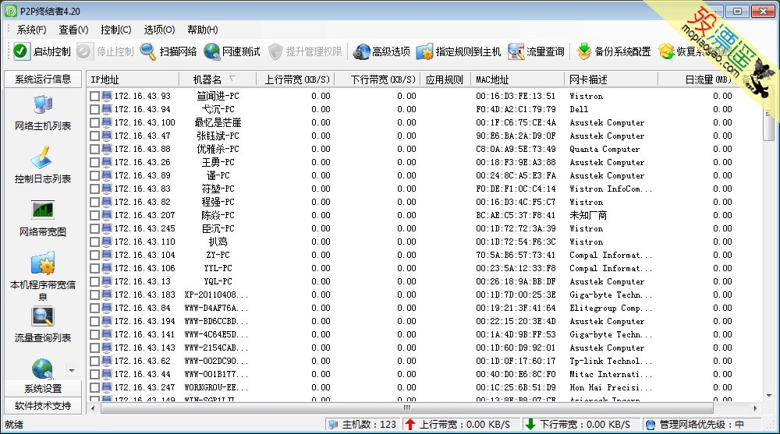780x434 pixels.
Task: Open the 软件技术支持 sidebar section
Action: click(43, 406)
